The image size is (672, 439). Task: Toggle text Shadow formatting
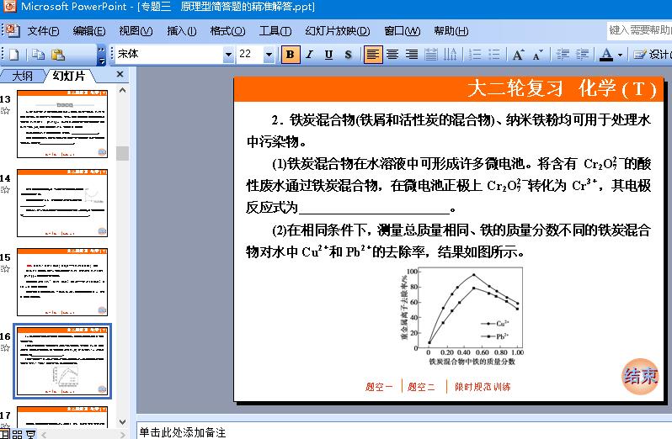pos(348,55)
